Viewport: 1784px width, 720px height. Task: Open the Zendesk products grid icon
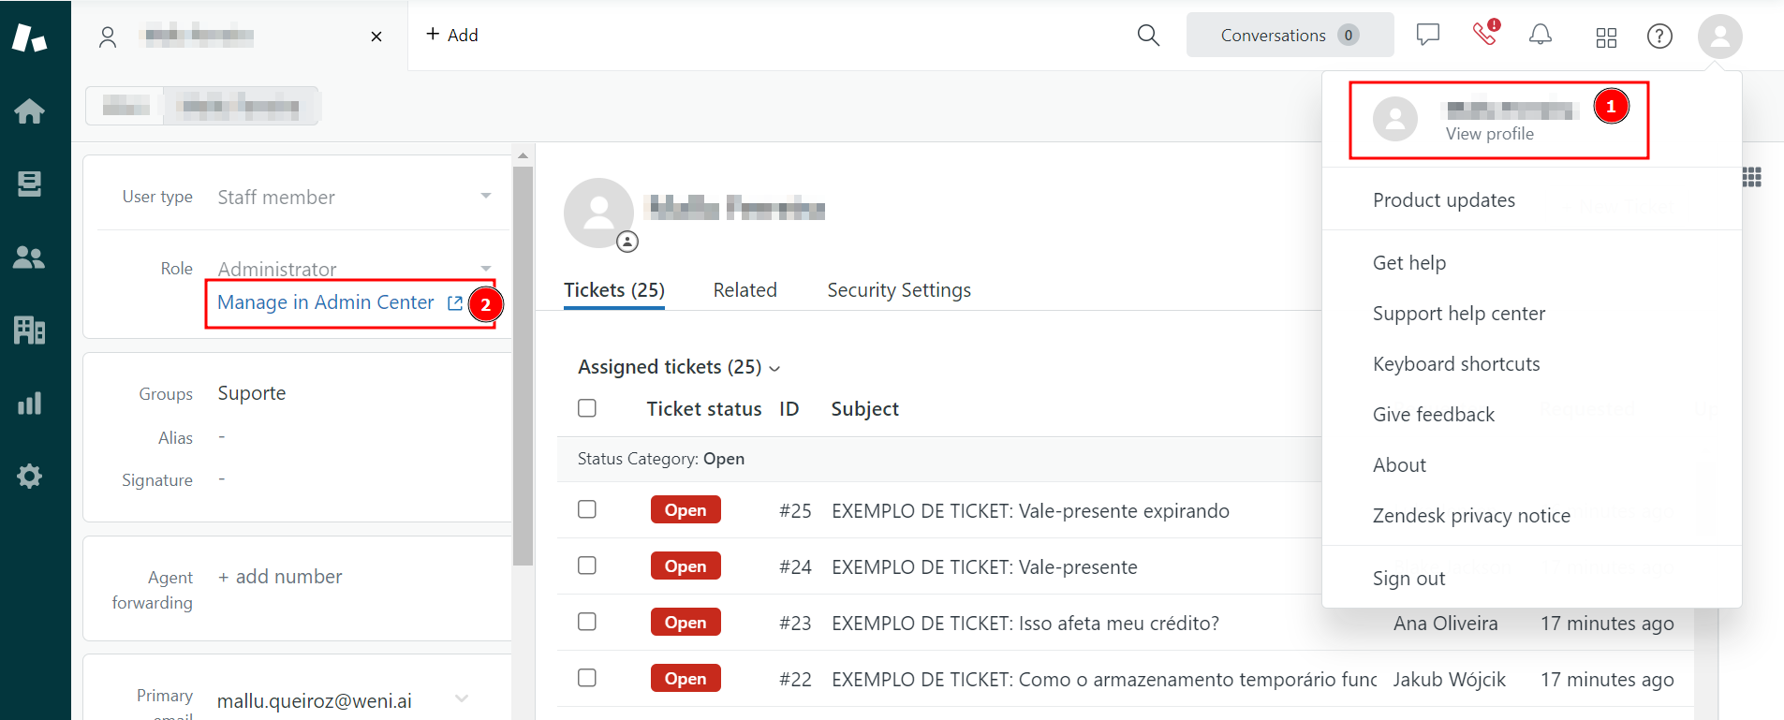pos(1605,37)
